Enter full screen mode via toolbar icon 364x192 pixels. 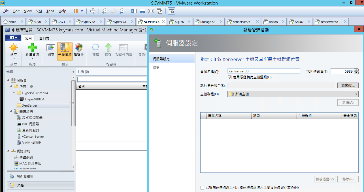click(151, 11)
